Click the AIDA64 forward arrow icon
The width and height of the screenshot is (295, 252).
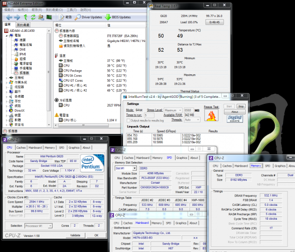point(17,18)
